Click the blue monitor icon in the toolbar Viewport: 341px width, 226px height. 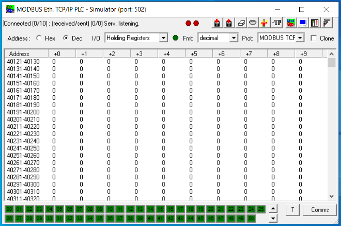click(303, 23)
